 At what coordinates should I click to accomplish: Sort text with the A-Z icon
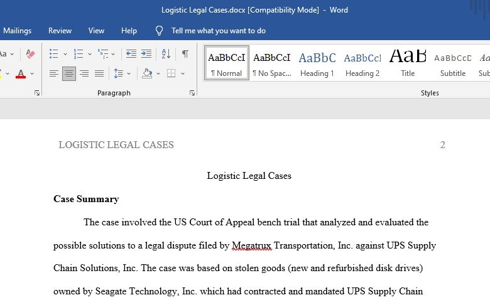coord(166,54)
